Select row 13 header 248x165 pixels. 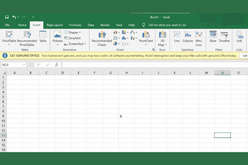tap(3, 135)
